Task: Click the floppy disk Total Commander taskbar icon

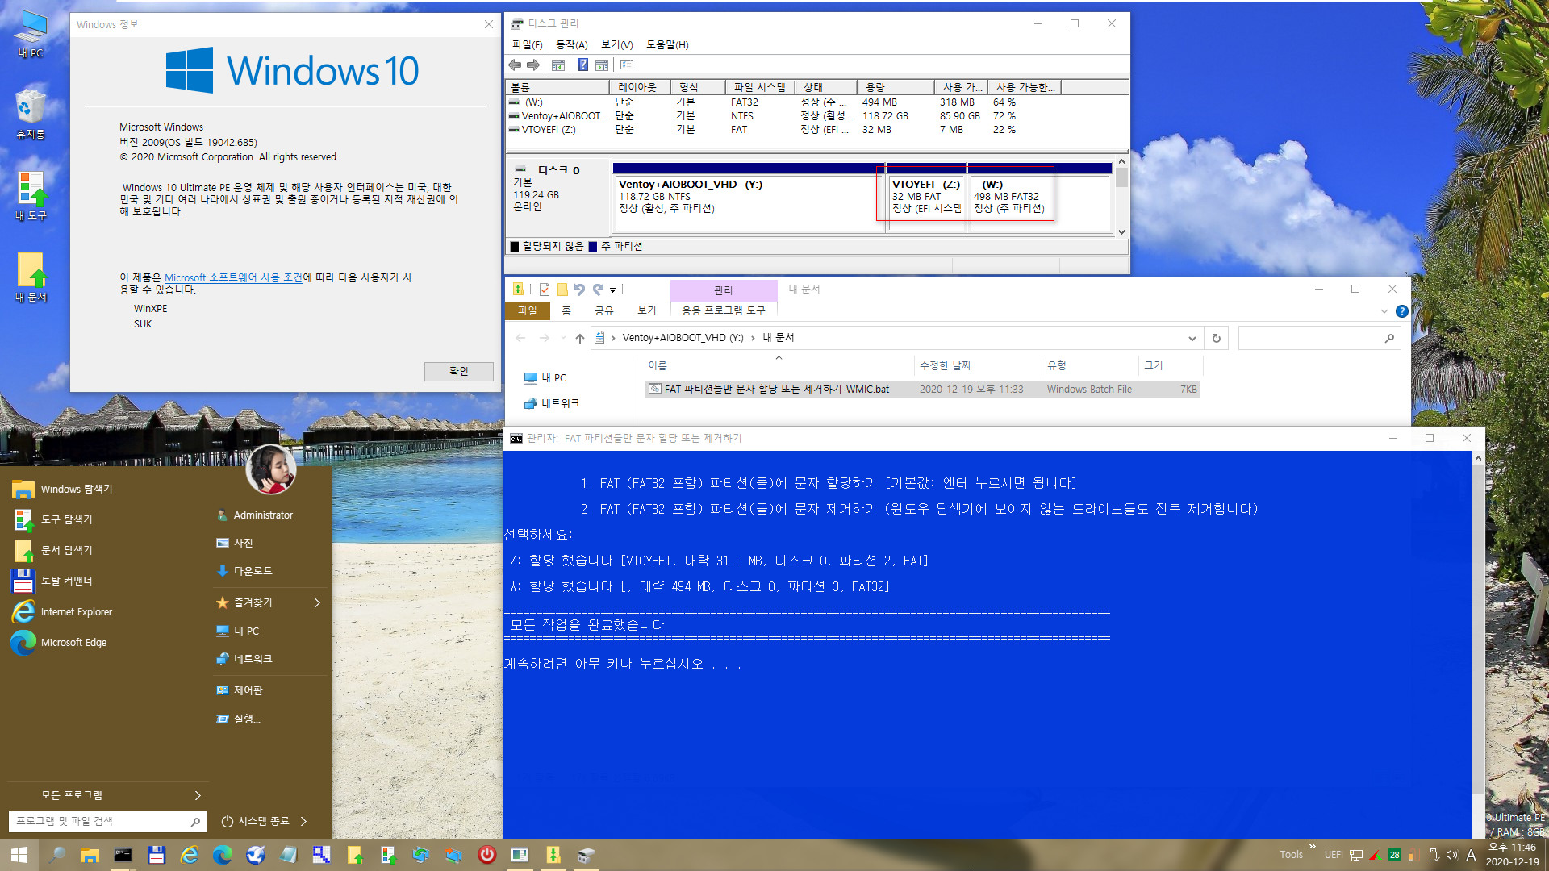Action: (x=157, y=855)
